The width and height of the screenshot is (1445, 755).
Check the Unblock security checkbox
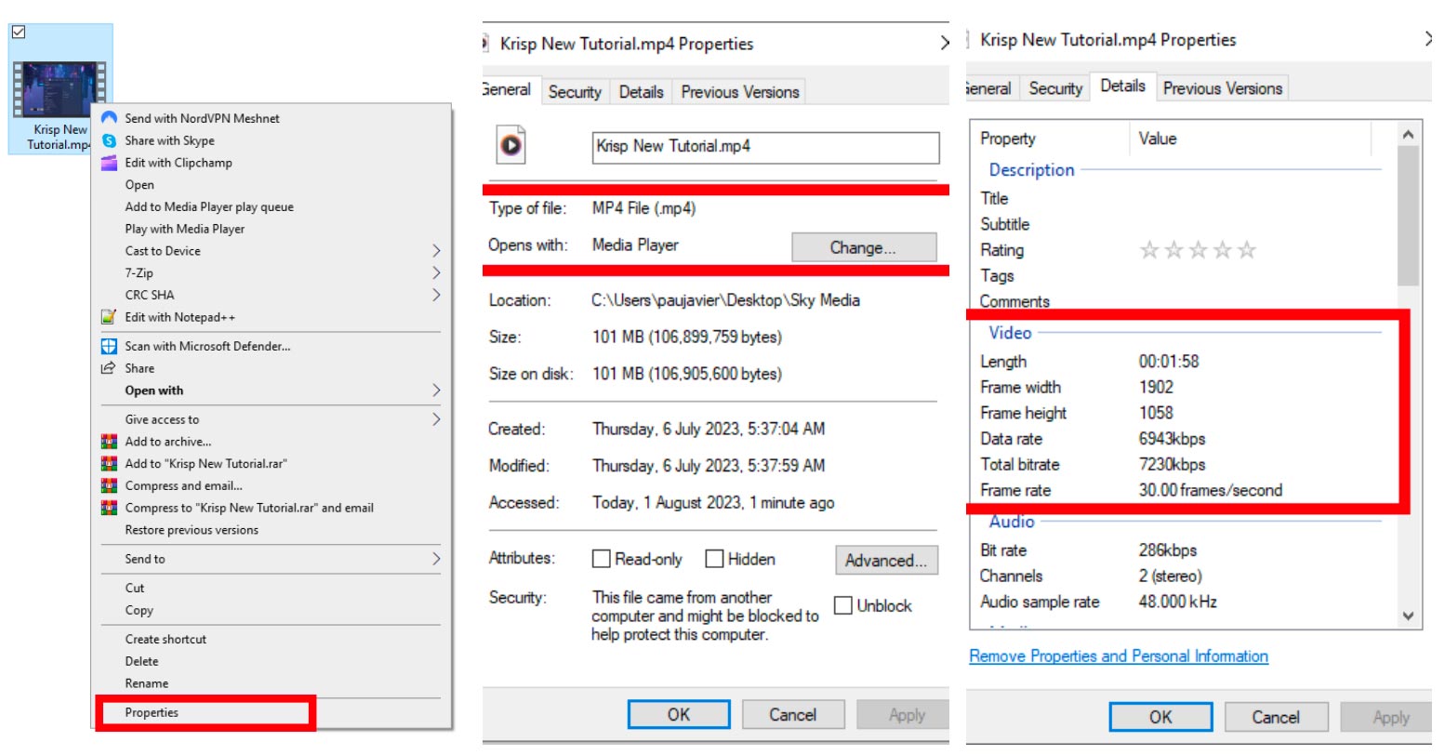(x=843, y=605)
